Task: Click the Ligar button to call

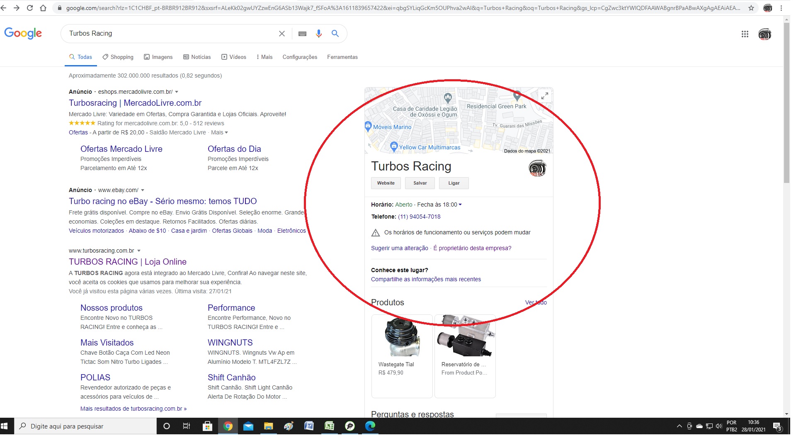Action: tap(454, 183)
